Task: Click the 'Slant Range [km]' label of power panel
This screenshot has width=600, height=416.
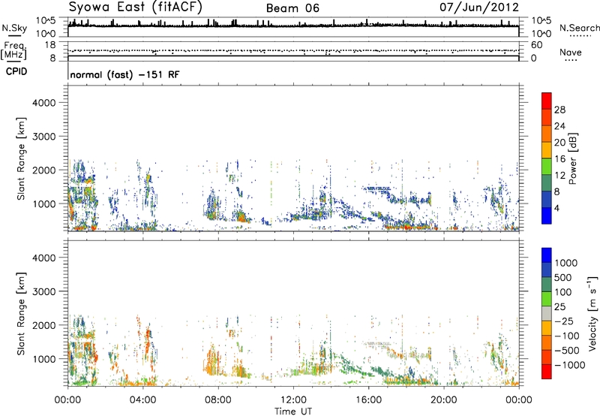Action: coord(21,158)
